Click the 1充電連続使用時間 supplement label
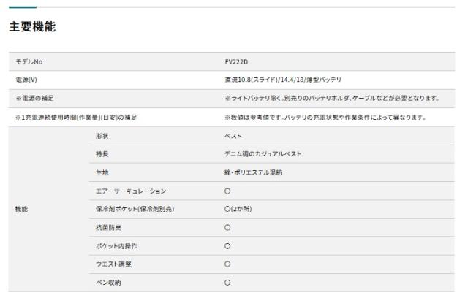Viewport: 468px width, 295px height. (76, 118)
